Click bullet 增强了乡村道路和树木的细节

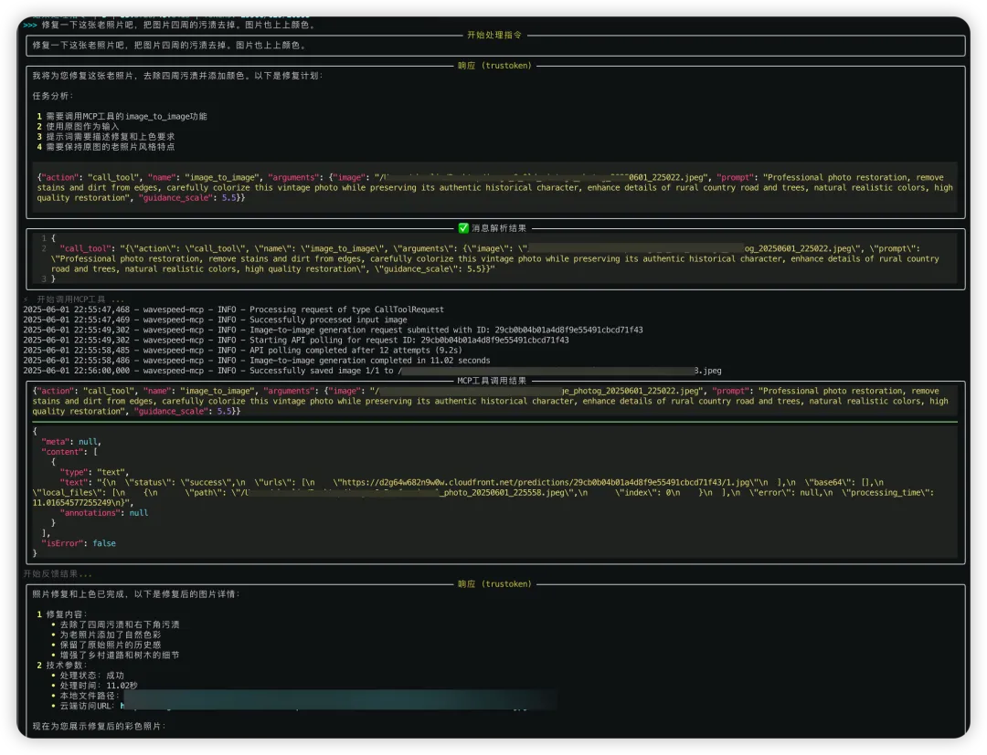(x=116, y=655)
